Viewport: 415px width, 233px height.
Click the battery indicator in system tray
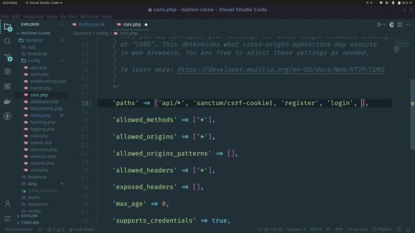coord(403,3)
